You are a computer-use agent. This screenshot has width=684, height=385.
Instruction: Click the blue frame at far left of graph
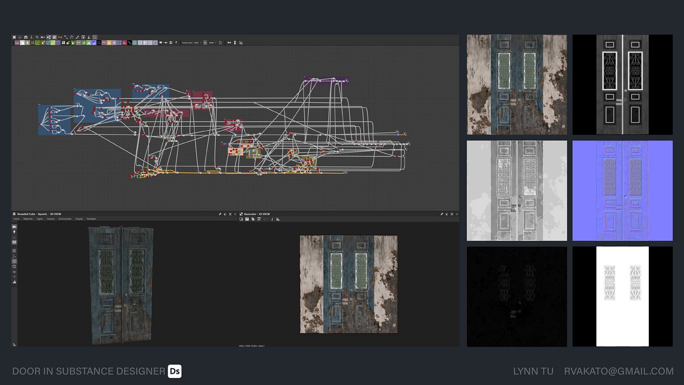pyautogui.click(x=54, y=120)
